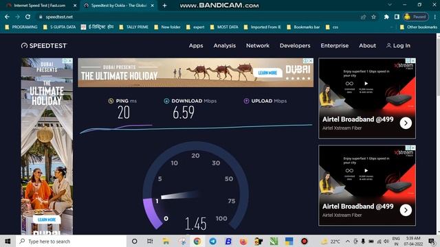The height and width of the screenshot is (247, 440).
Task: Click the 1.45 current speed reading
Action: point(195,224)
